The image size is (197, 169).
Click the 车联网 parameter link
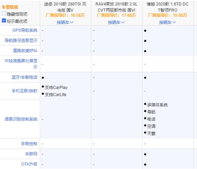[31, 154]
